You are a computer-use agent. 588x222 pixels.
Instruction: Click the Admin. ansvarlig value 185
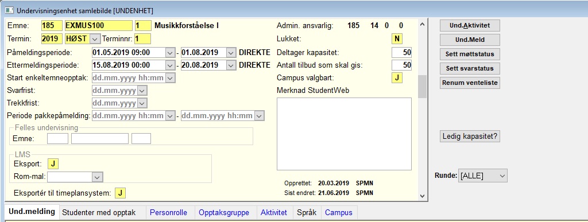353,25
